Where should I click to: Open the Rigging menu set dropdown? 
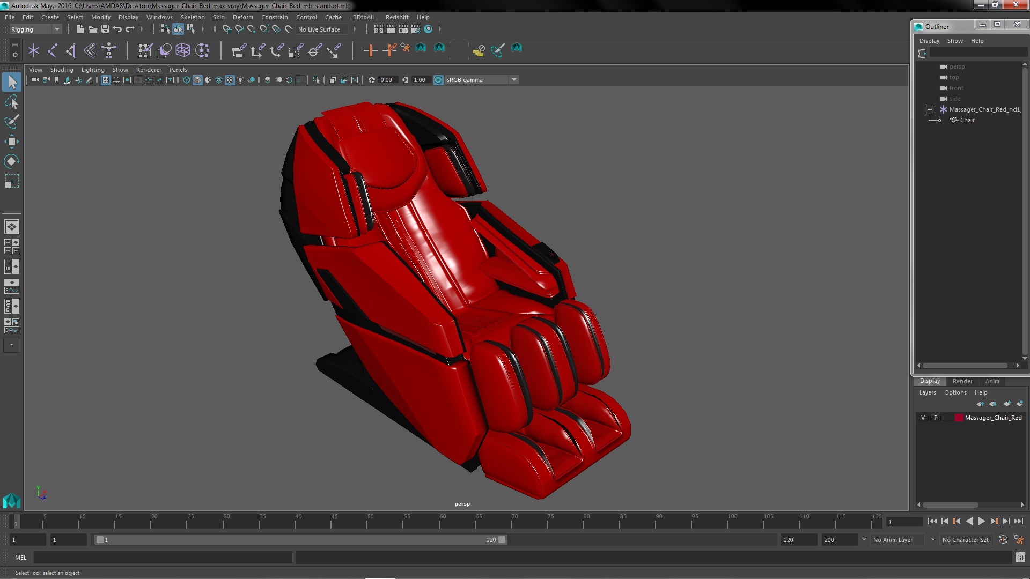(x=56, y=29)
